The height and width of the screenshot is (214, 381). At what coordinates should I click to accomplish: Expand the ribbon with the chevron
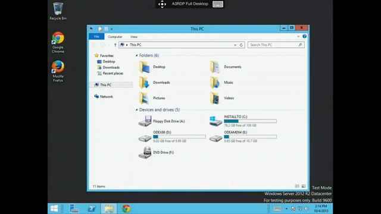298,36
